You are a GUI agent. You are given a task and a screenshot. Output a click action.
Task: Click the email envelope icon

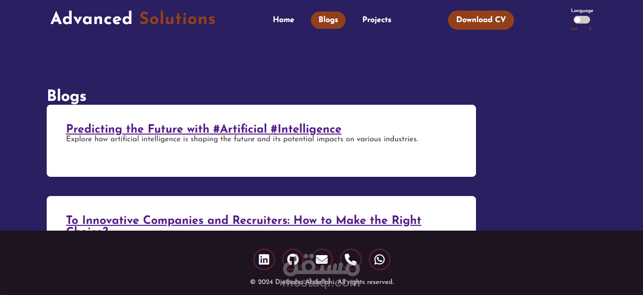click(x=321, y=259)
